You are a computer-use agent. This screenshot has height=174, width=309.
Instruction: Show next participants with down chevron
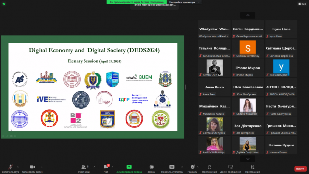(248, 159)
